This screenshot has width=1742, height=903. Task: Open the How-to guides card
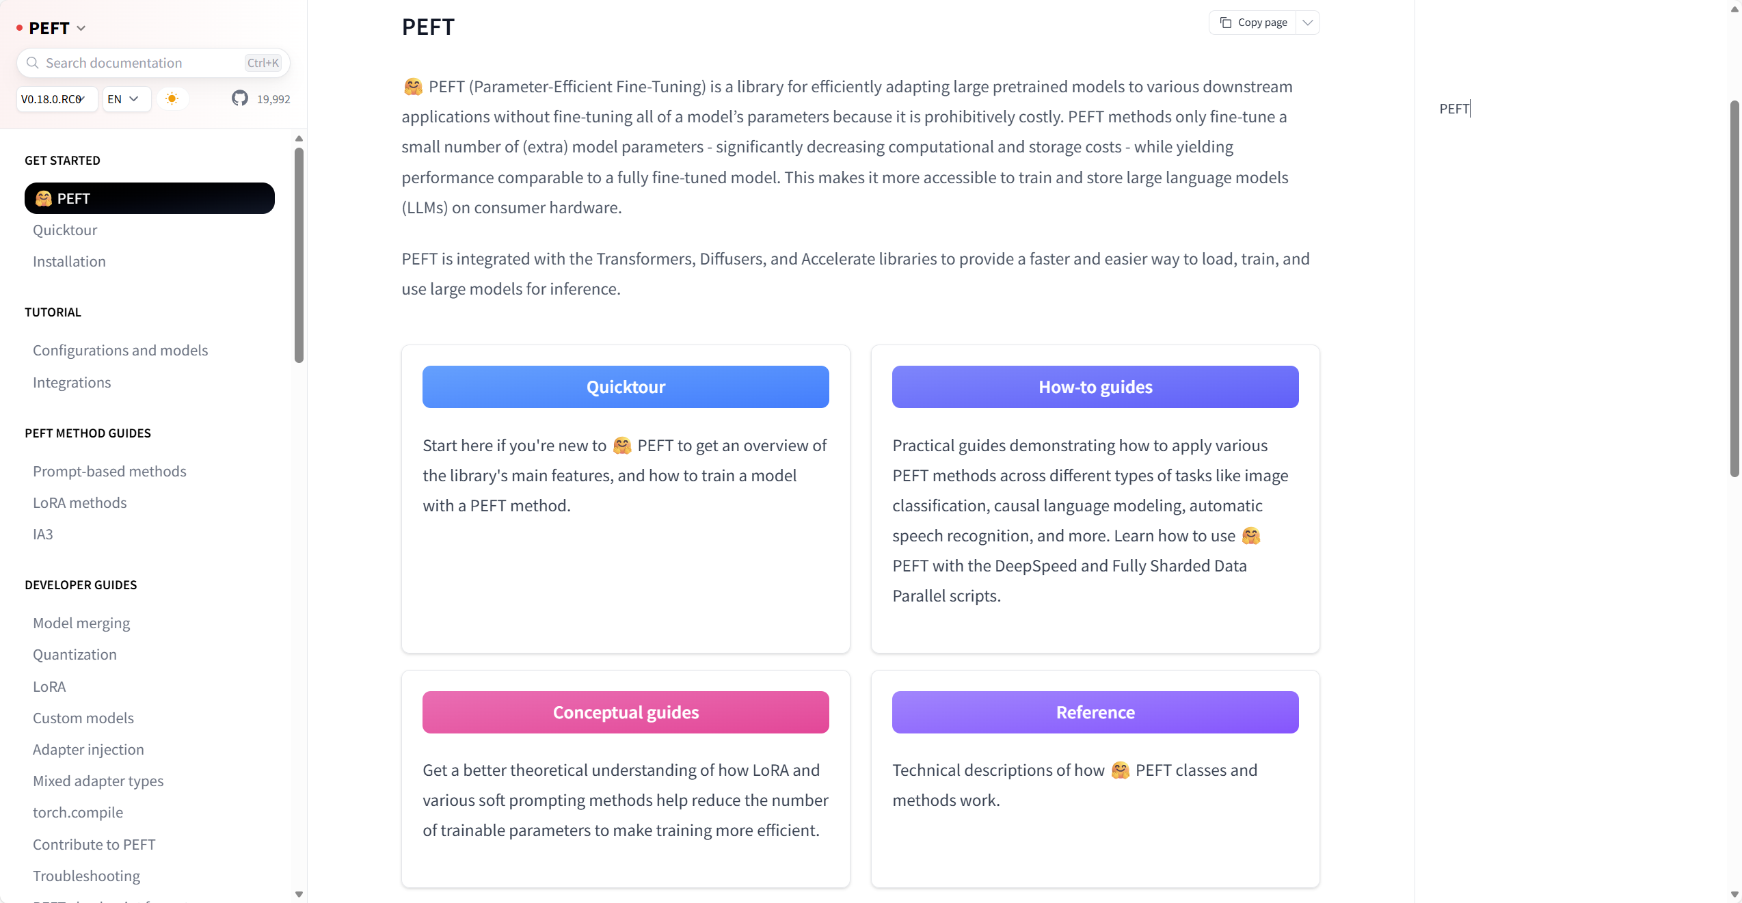[x=1095, y=387]
